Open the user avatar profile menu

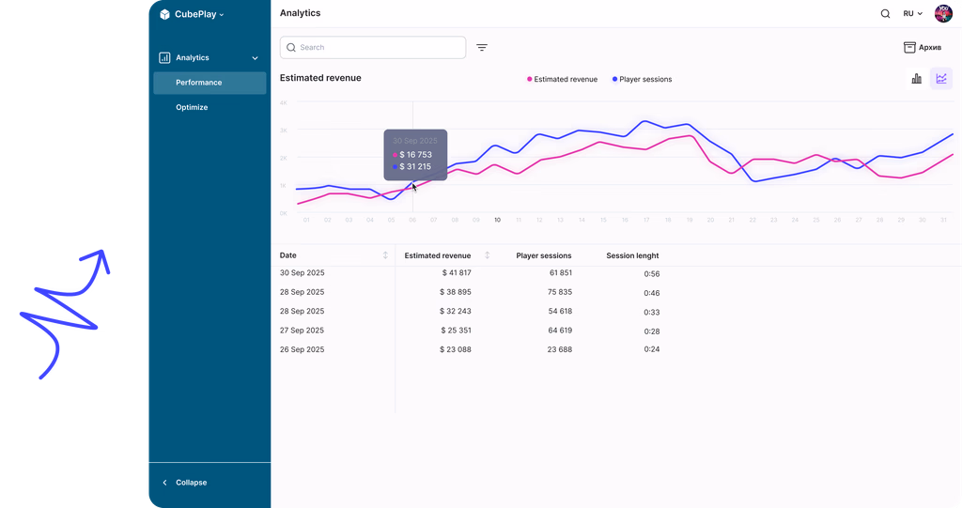[x=943, y=13]
